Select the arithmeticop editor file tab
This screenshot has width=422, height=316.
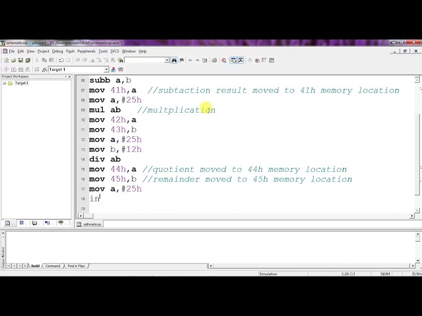[89, 224]
